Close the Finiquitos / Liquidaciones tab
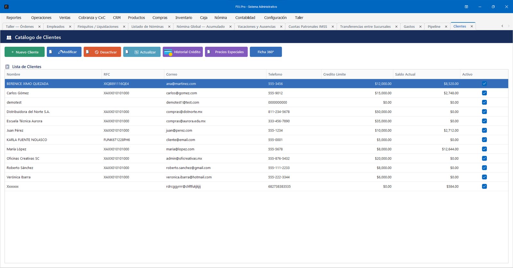Viewport: 513px width, 268px height. [124, 27]
